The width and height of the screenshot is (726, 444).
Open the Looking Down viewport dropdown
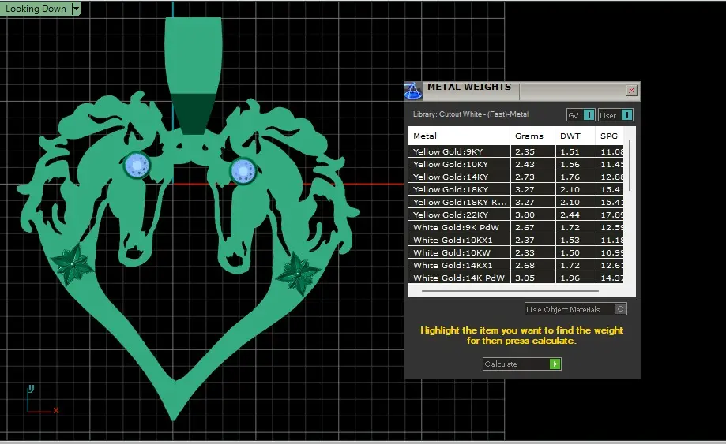tap(77, 9)
